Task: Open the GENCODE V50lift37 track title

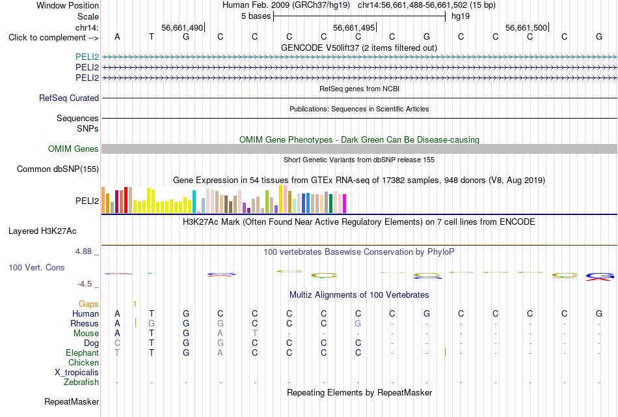Action: [358, 48]
